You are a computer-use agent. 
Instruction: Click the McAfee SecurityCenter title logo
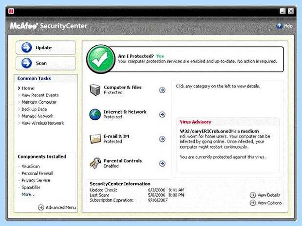pyautogui.click(x=48, y=26)
